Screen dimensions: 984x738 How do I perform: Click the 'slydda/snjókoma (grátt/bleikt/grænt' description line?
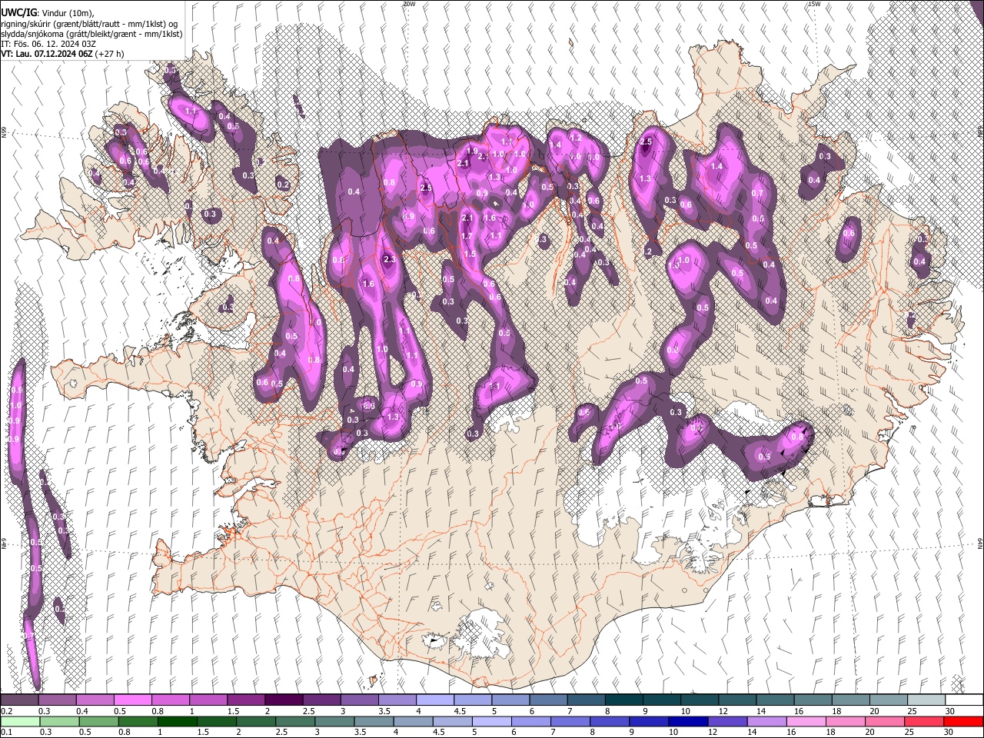(91, 35)
